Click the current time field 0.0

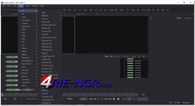click(x=143, y=95)
